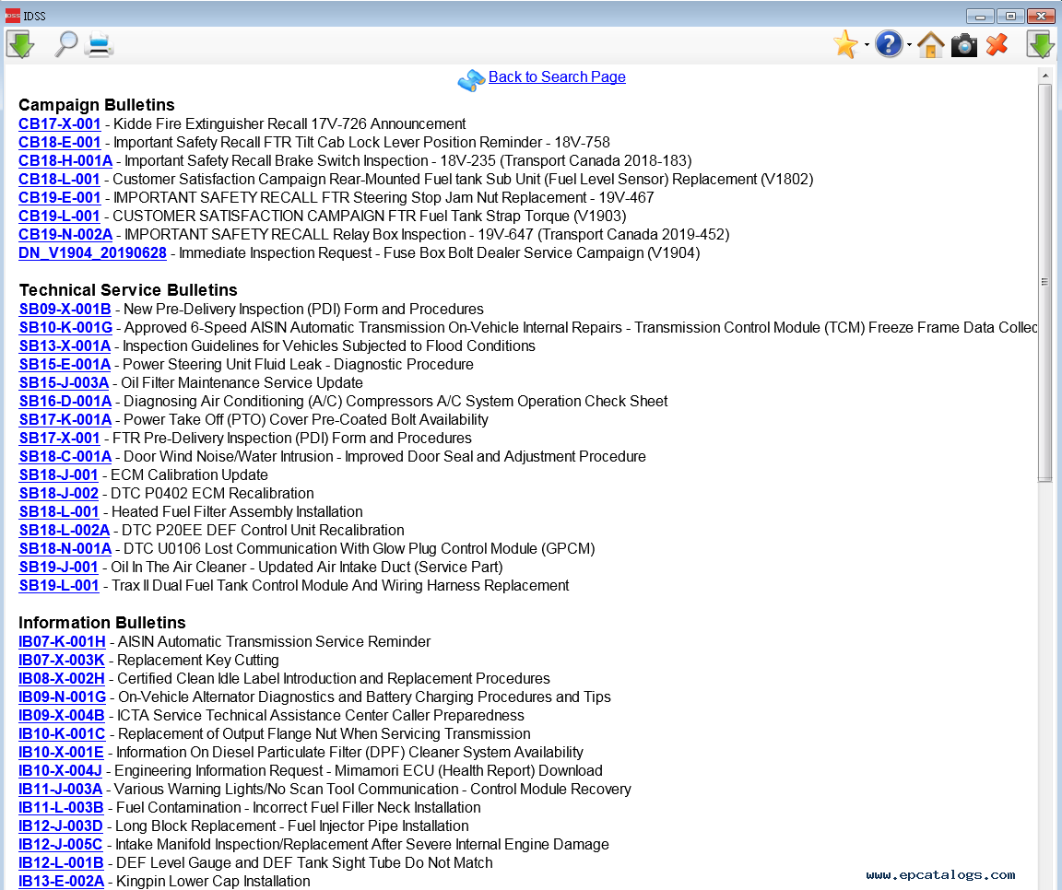Image resolution: width=1062 pixels, height=890 pixels.
Task: Open IB12-J-003D long block replacement bulletin
Action: click(x=60, y=826)
